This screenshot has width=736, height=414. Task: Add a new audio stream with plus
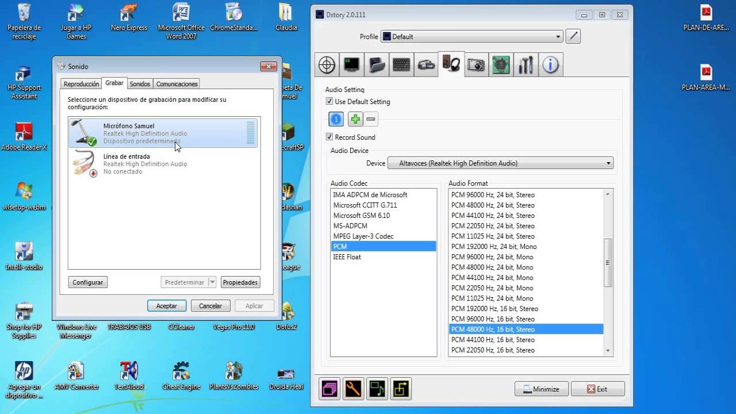coord(355,119)
